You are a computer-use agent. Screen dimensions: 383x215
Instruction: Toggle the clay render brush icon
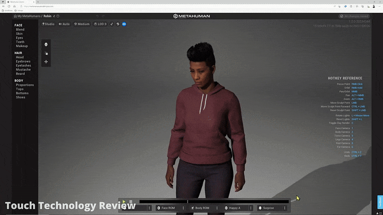[x=112, y=24]
